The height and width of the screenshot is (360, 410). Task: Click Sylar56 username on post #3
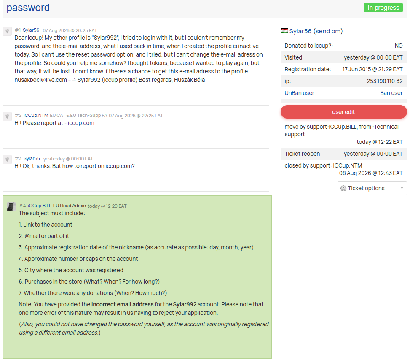click(32, 158)
